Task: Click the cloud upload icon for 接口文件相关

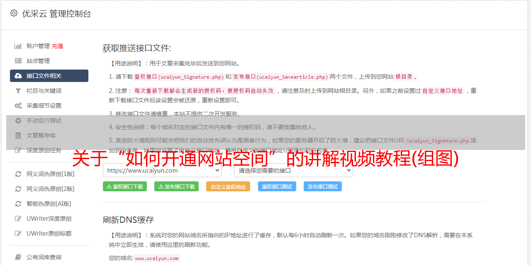Action: pos(18,76)
